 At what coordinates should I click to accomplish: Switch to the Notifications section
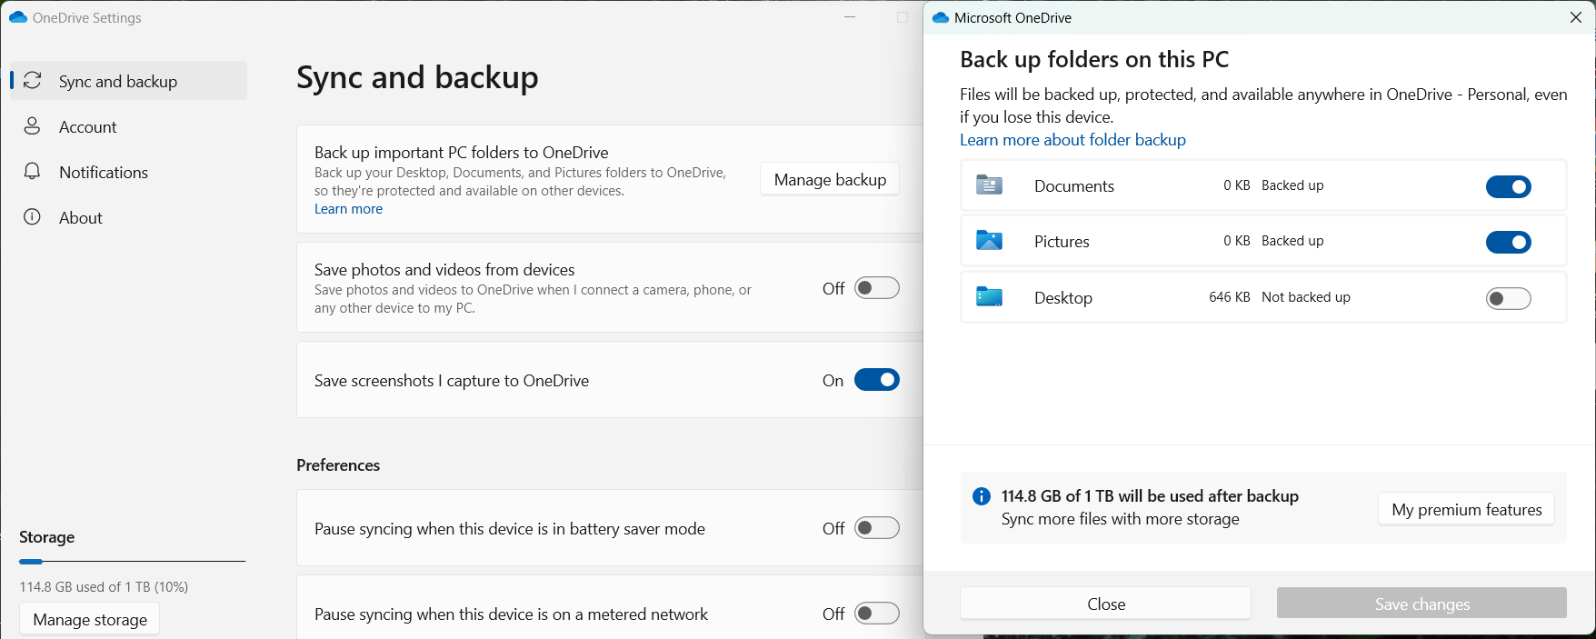103,172
